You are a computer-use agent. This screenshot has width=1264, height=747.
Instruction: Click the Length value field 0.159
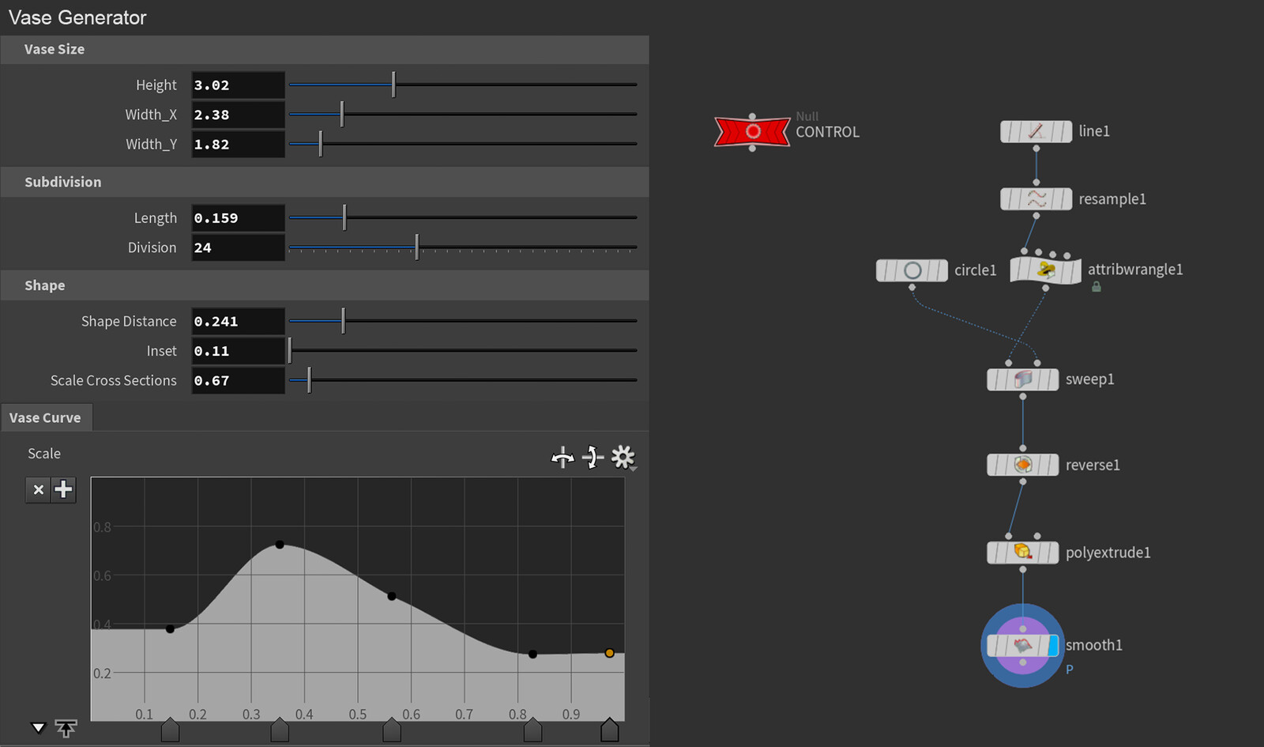238,217
